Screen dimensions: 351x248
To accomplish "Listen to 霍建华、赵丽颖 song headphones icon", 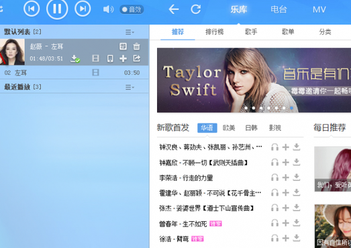I will (x=274, y=193).
